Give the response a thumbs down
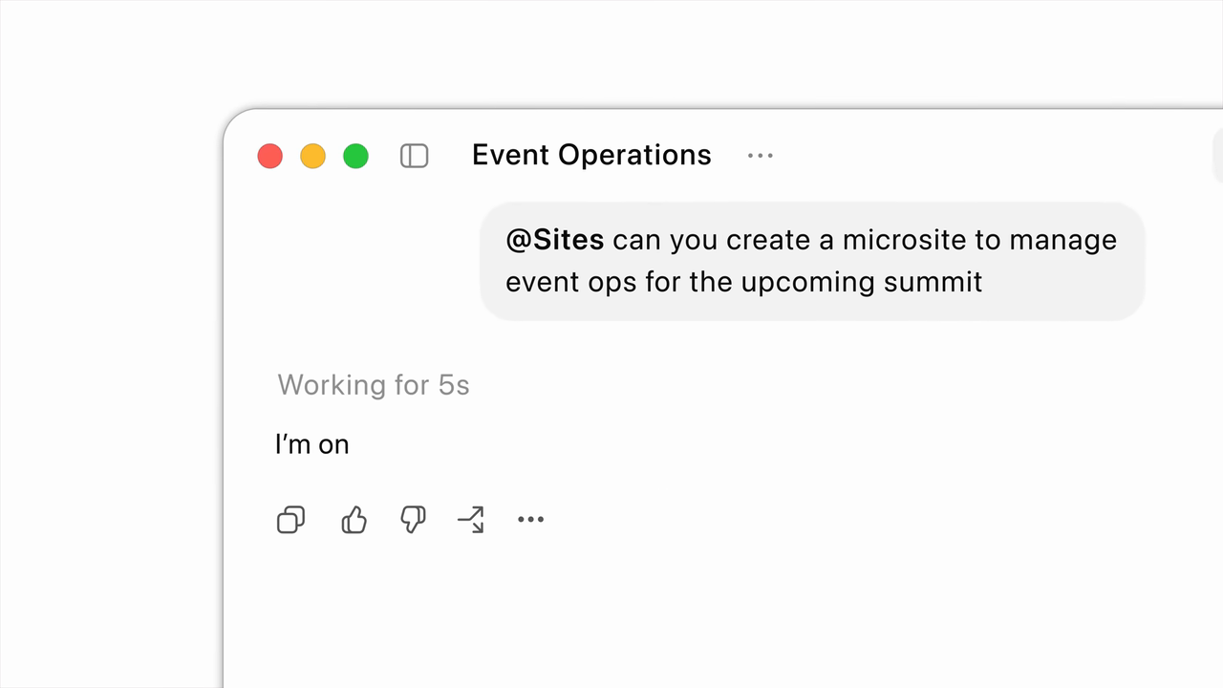 pos(413,520)
